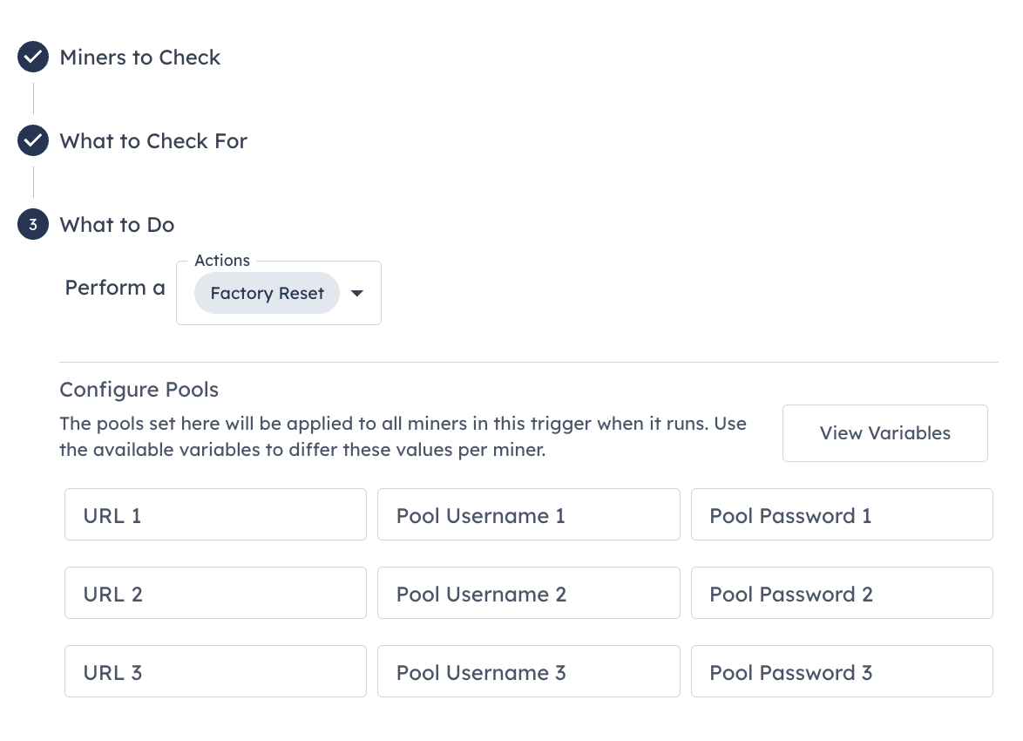Select the What to Do step title
The height and width of the screenshot is (741, 1023).
(x=117, y=225)
